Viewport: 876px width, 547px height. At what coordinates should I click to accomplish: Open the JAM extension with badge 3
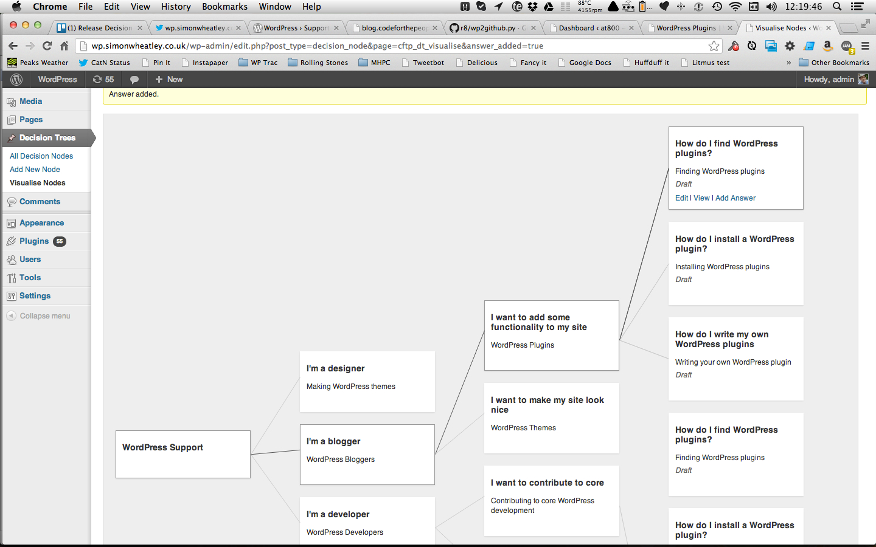pos(847,46)
